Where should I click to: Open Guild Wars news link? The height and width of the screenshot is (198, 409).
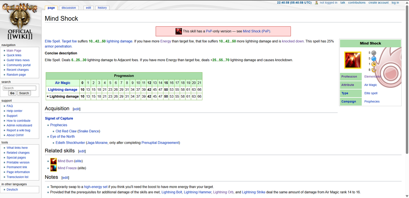tap(18, 60)
